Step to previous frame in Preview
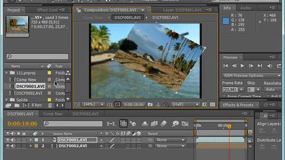This screenshot has height=160, width=285. click(234, 66)
